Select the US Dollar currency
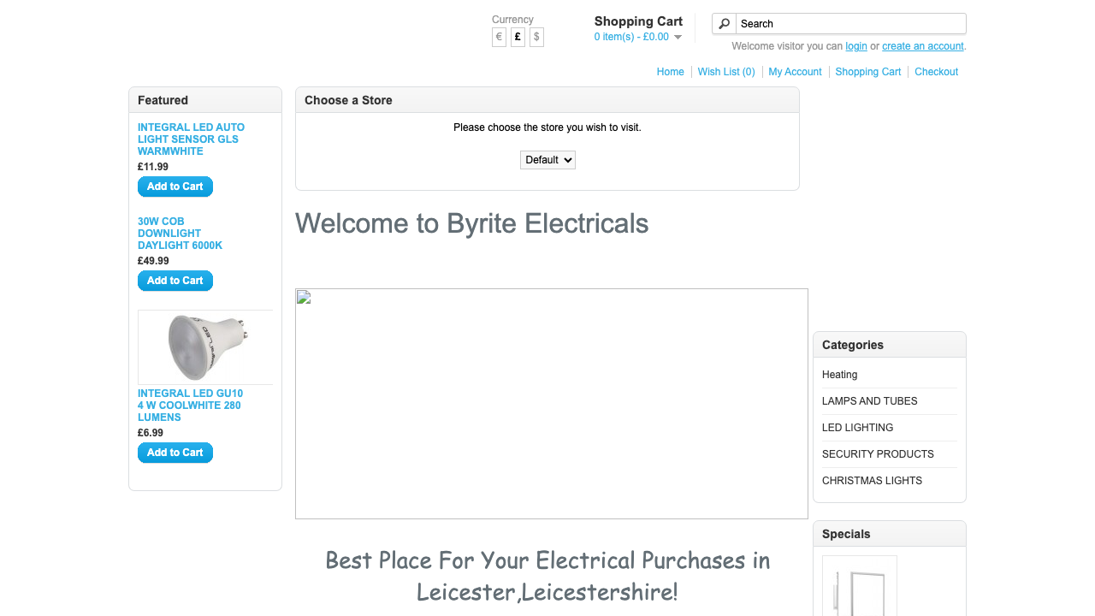The image size is (1095, 616). pos(536,37)
